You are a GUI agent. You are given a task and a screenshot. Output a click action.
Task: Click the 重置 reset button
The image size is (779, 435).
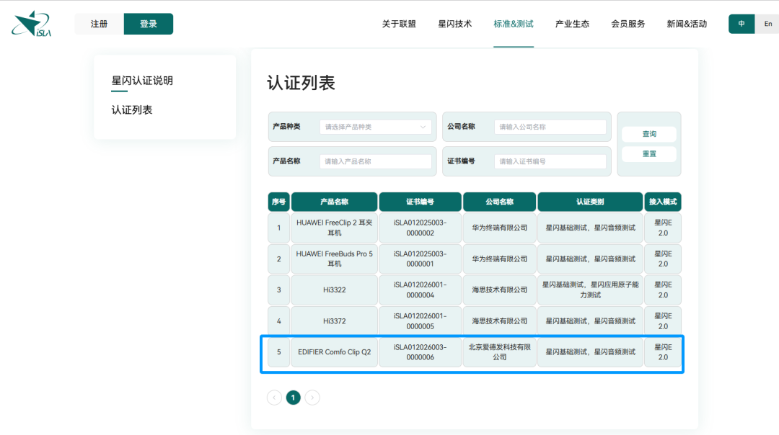[649, 154]
